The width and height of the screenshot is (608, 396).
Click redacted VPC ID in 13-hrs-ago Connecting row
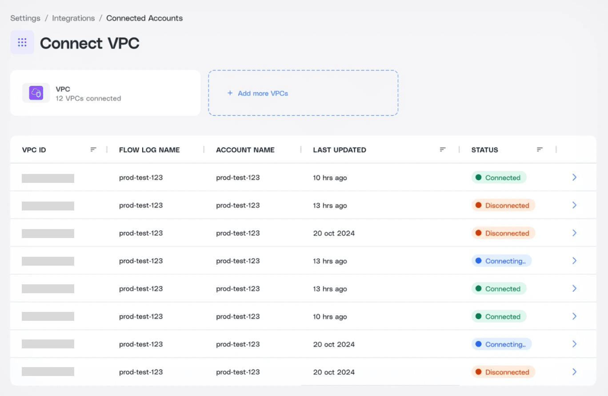(48, 261)
